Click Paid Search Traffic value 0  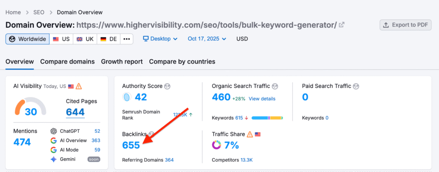pos(305,97)
